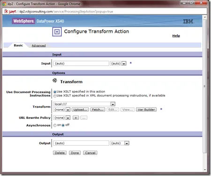The height and width of the screenshot is (176, 211).
Task: Close the Chrome popup window
Action: (201, 3)
